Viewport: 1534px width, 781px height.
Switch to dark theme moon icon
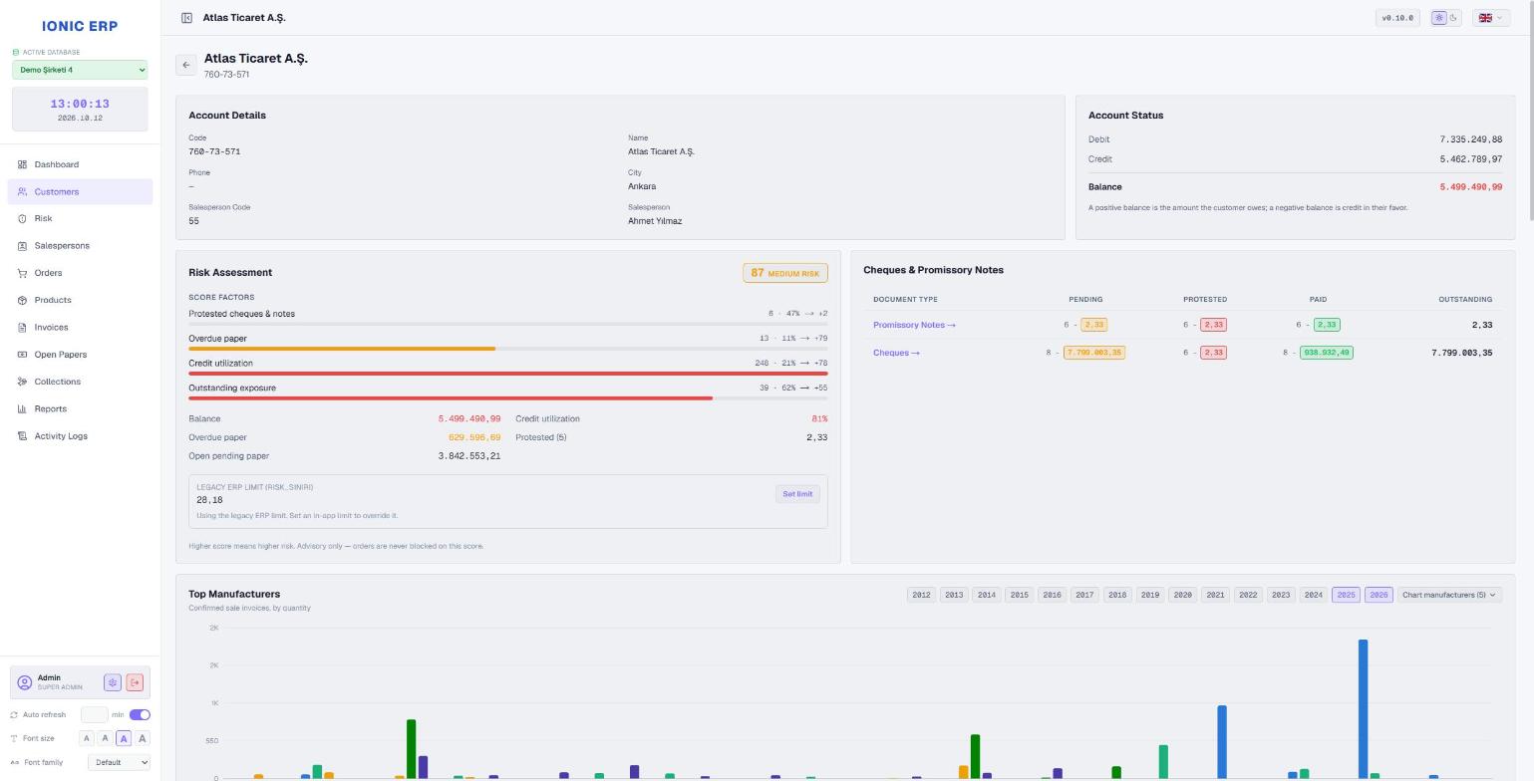coord(1453,18)
